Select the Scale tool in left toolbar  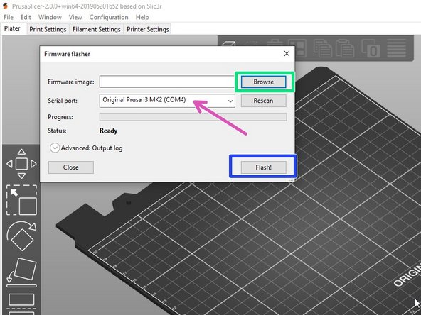click(x=21, y=200)
